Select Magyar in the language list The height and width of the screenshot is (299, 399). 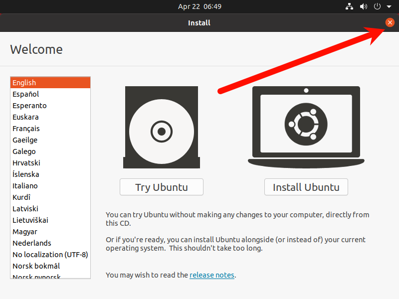coord(50,231)
